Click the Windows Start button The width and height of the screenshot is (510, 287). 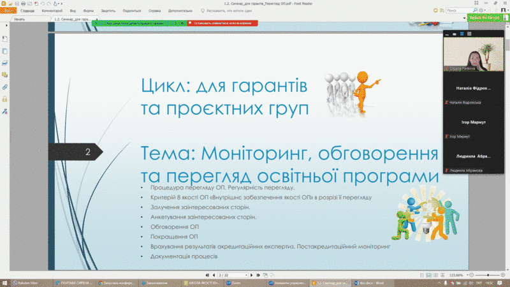(x=4, y=283)
